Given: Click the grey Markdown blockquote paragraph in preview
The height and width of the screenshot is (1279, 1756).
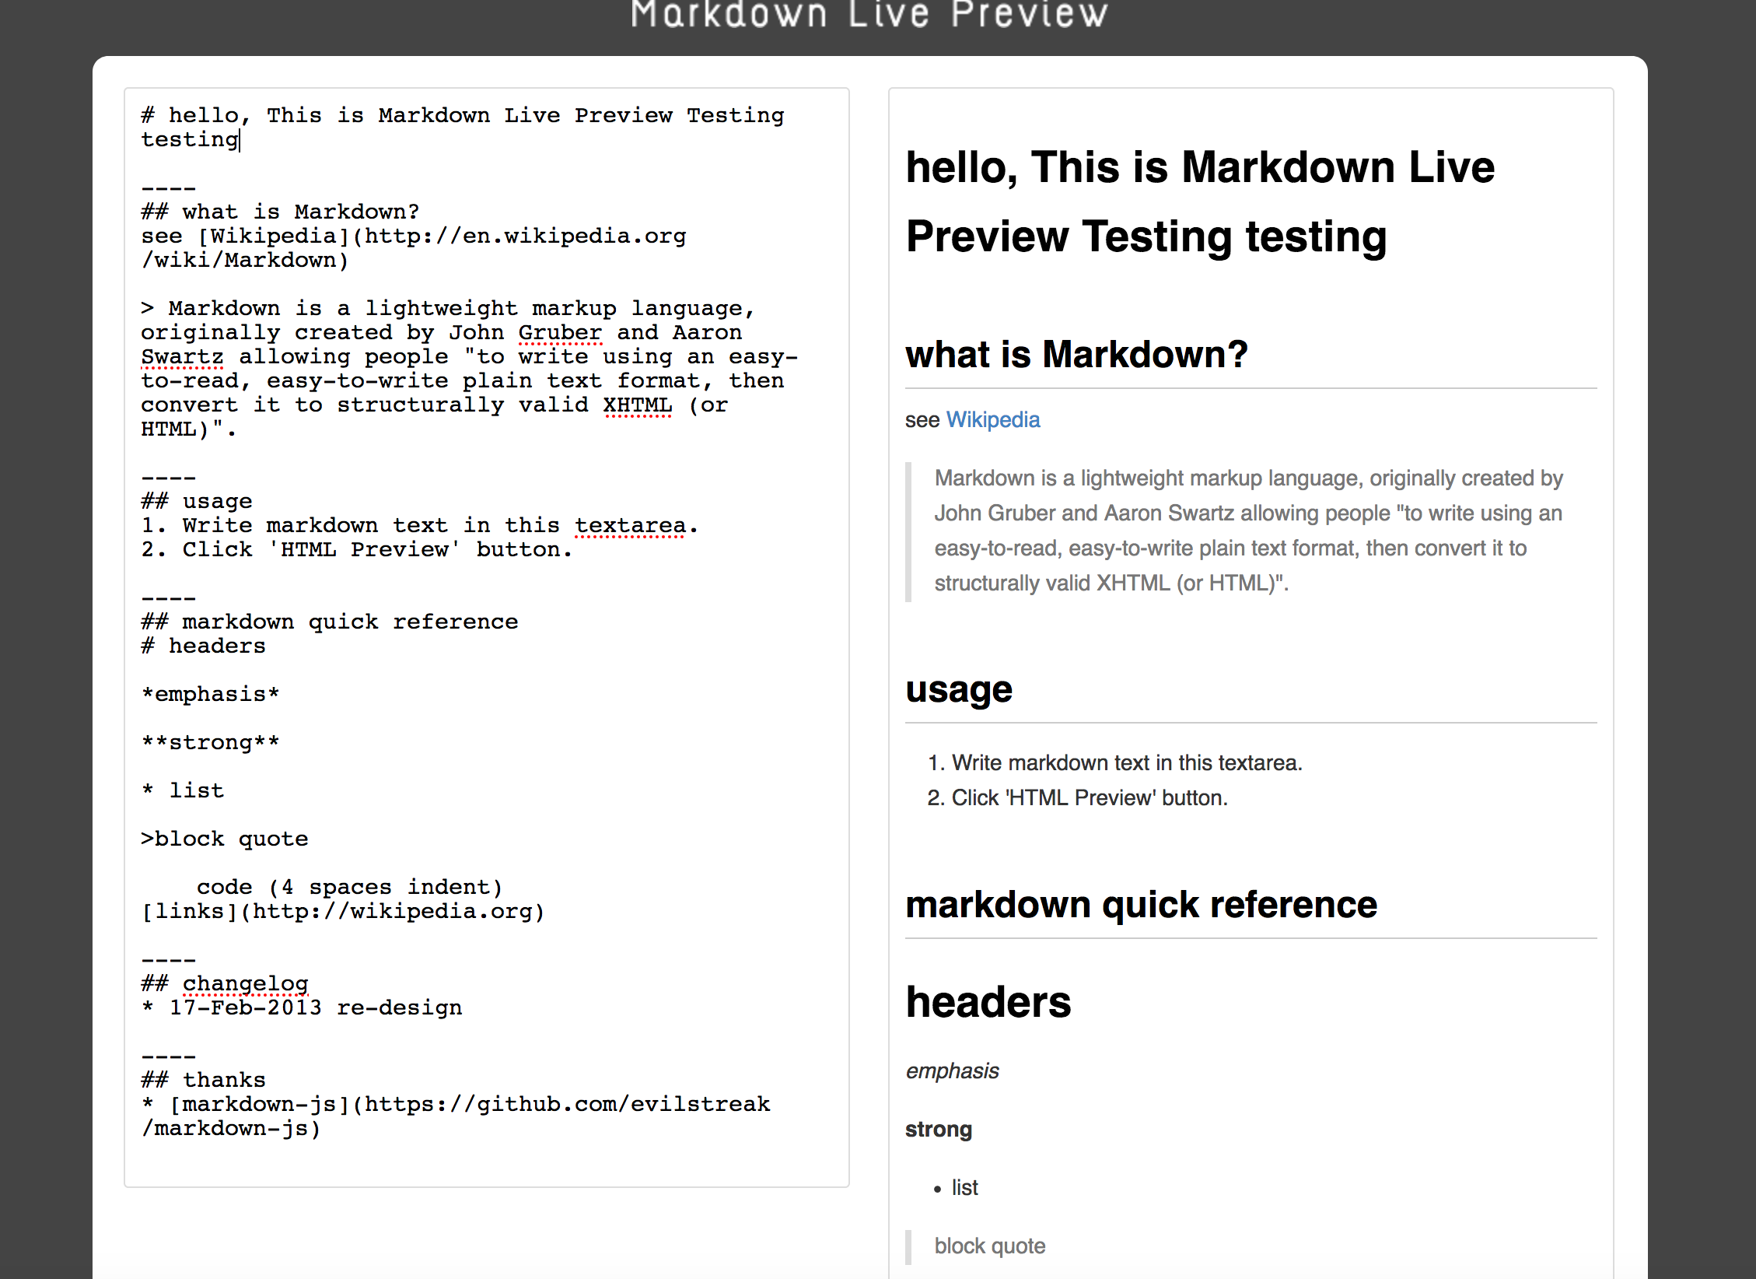Looking at the screenshot, I should tap(1247, 531).
